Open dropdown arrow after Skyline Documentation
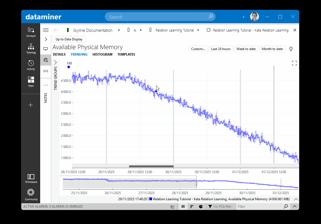Screen dimensions: 321x224 tap(119, 30)
